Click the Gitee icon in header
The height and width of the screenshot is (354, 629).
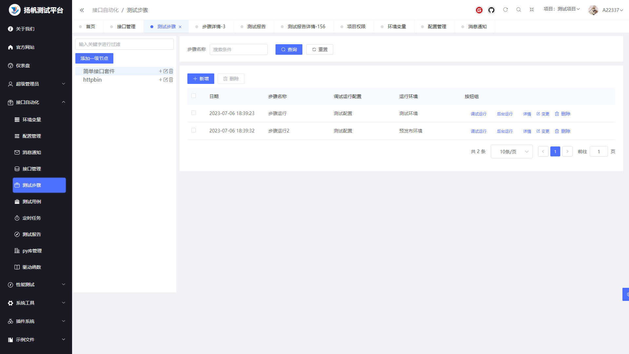[479, 10]
